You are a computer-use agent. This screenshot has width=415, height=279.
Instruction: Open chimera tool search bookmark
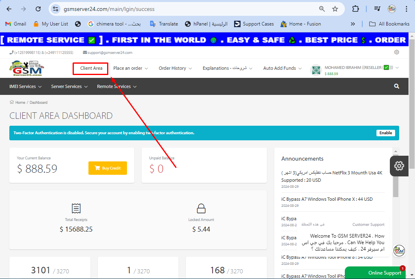pos(114,24)
